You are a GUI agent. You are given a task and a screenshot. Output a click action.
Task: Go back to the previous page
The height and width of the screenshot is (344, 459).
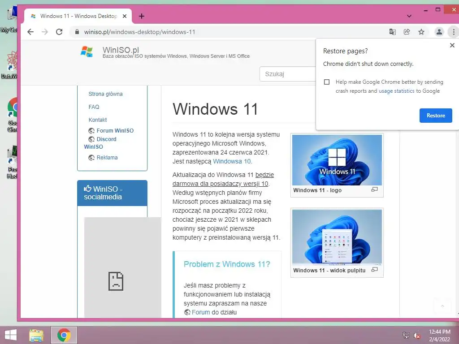[30, 32]
